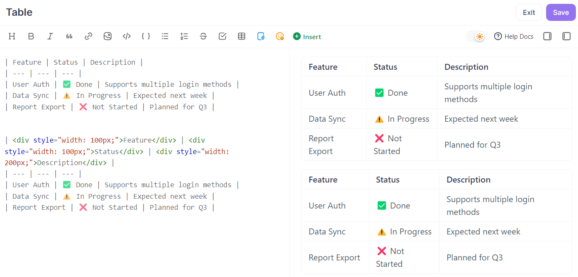Click 'Supports multiple login methods' in first source table

168,84
